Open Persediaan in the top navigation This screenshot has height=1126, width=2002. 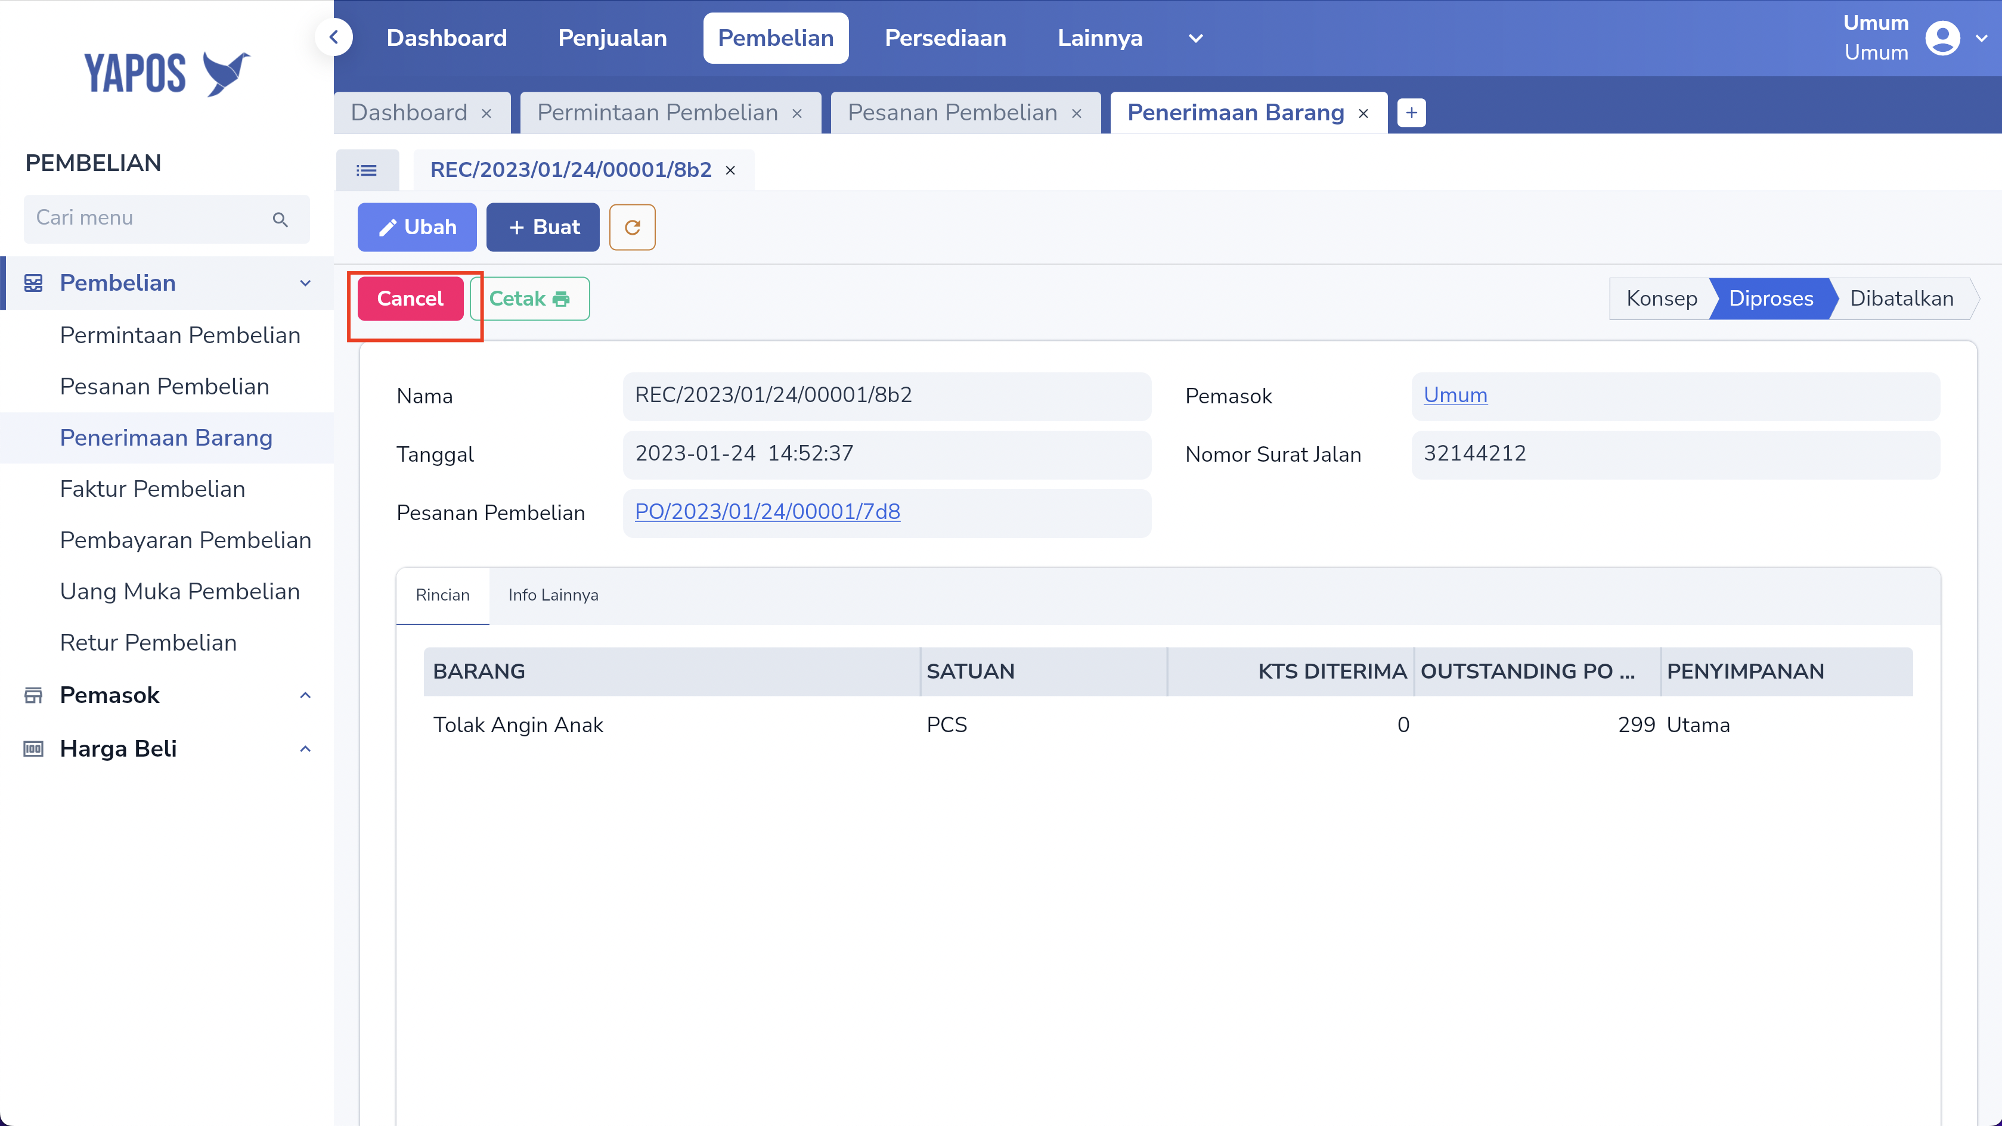pos(946,38)
